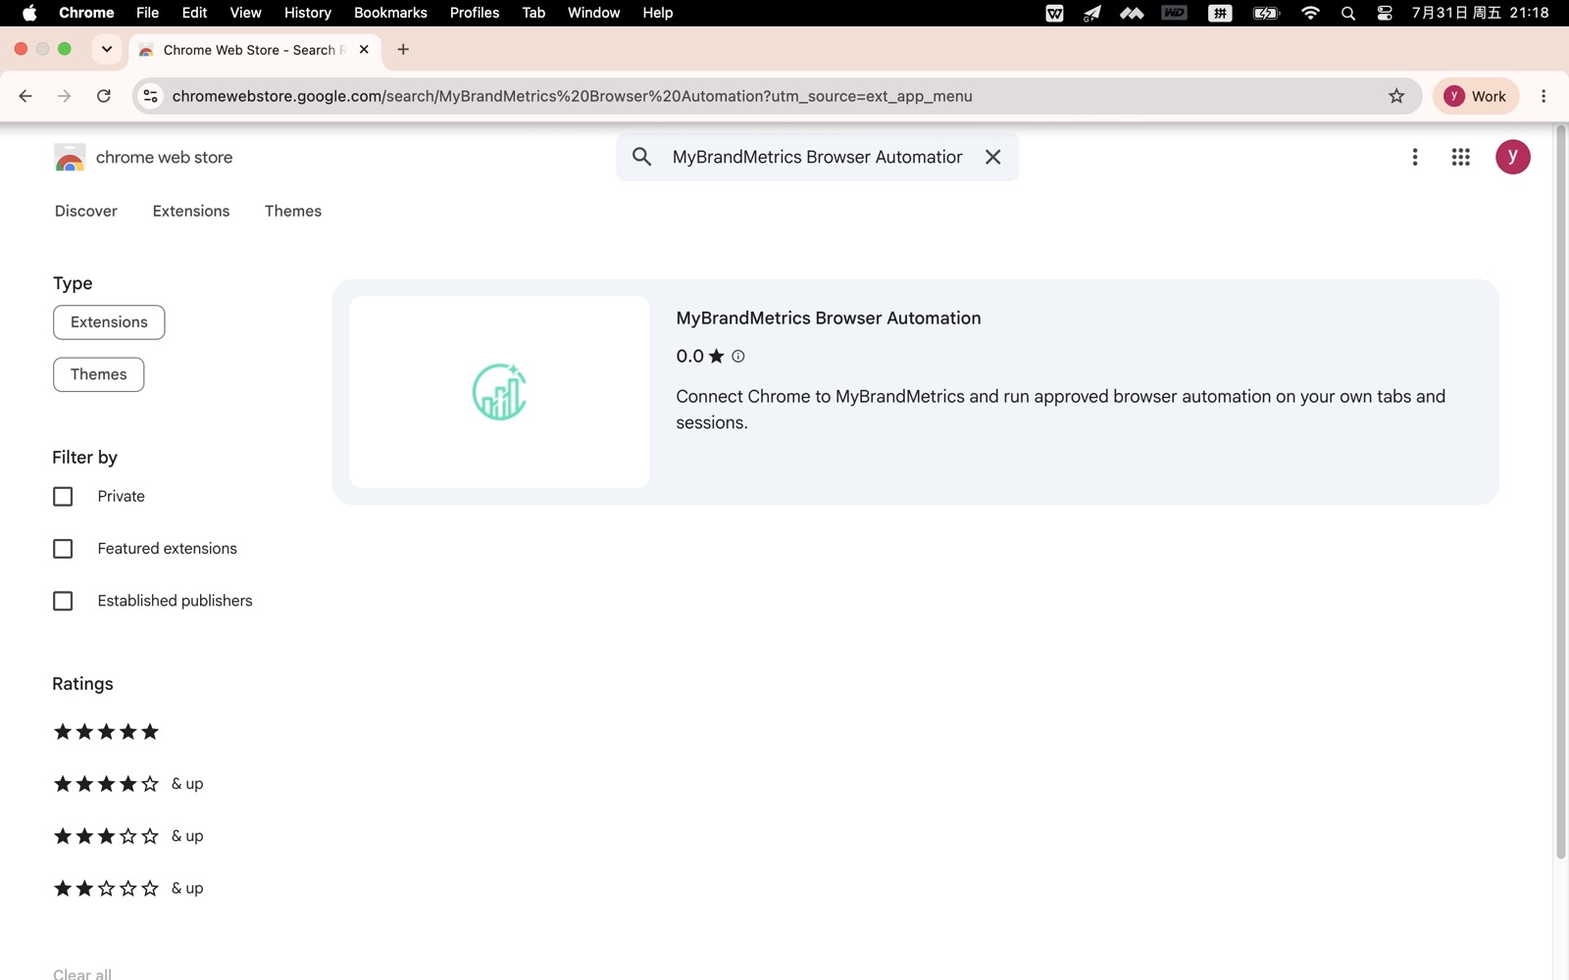Screen dimensions: 1569x980
Task: Tick the Established publishers checkbox
Action: 63,601
